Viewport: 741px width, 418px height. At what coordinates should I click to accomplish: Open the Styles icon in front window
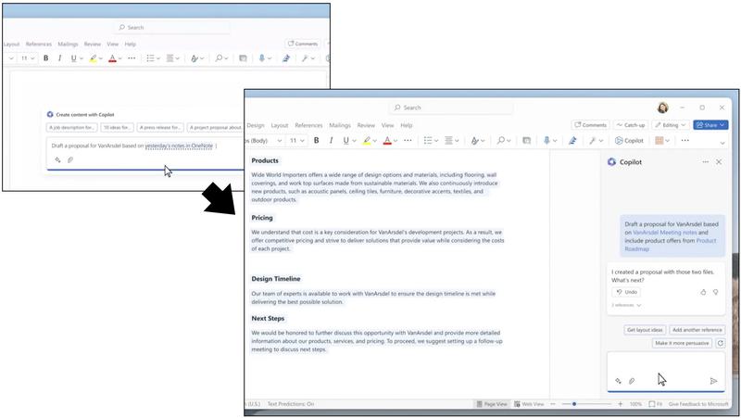click(474, 141)
